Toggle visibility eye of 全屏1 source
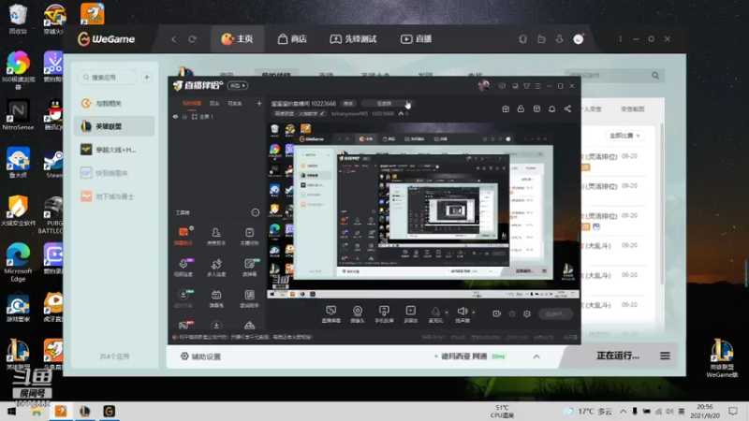Viewport: 749px width, 421px height. pos(175,116)
